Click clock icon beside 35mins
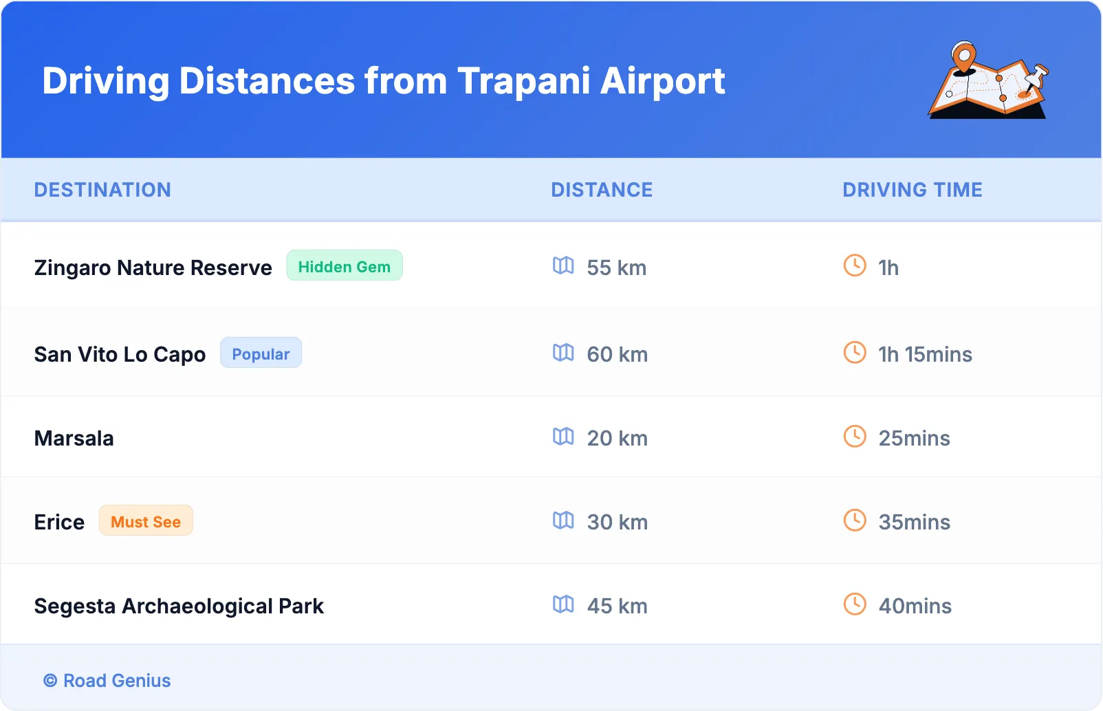The image size is (1103, 711). tap(855, 520)
